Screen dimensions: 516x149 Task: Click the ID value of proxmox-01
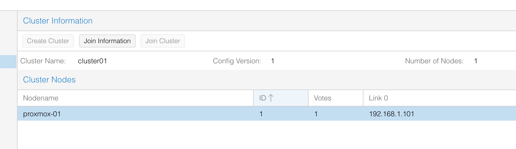tap(261, 114)
